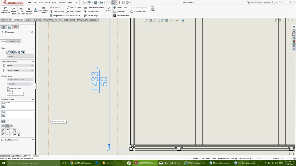
Task: Add a Surface Finish symbol
Action: (x=74, y=8)
